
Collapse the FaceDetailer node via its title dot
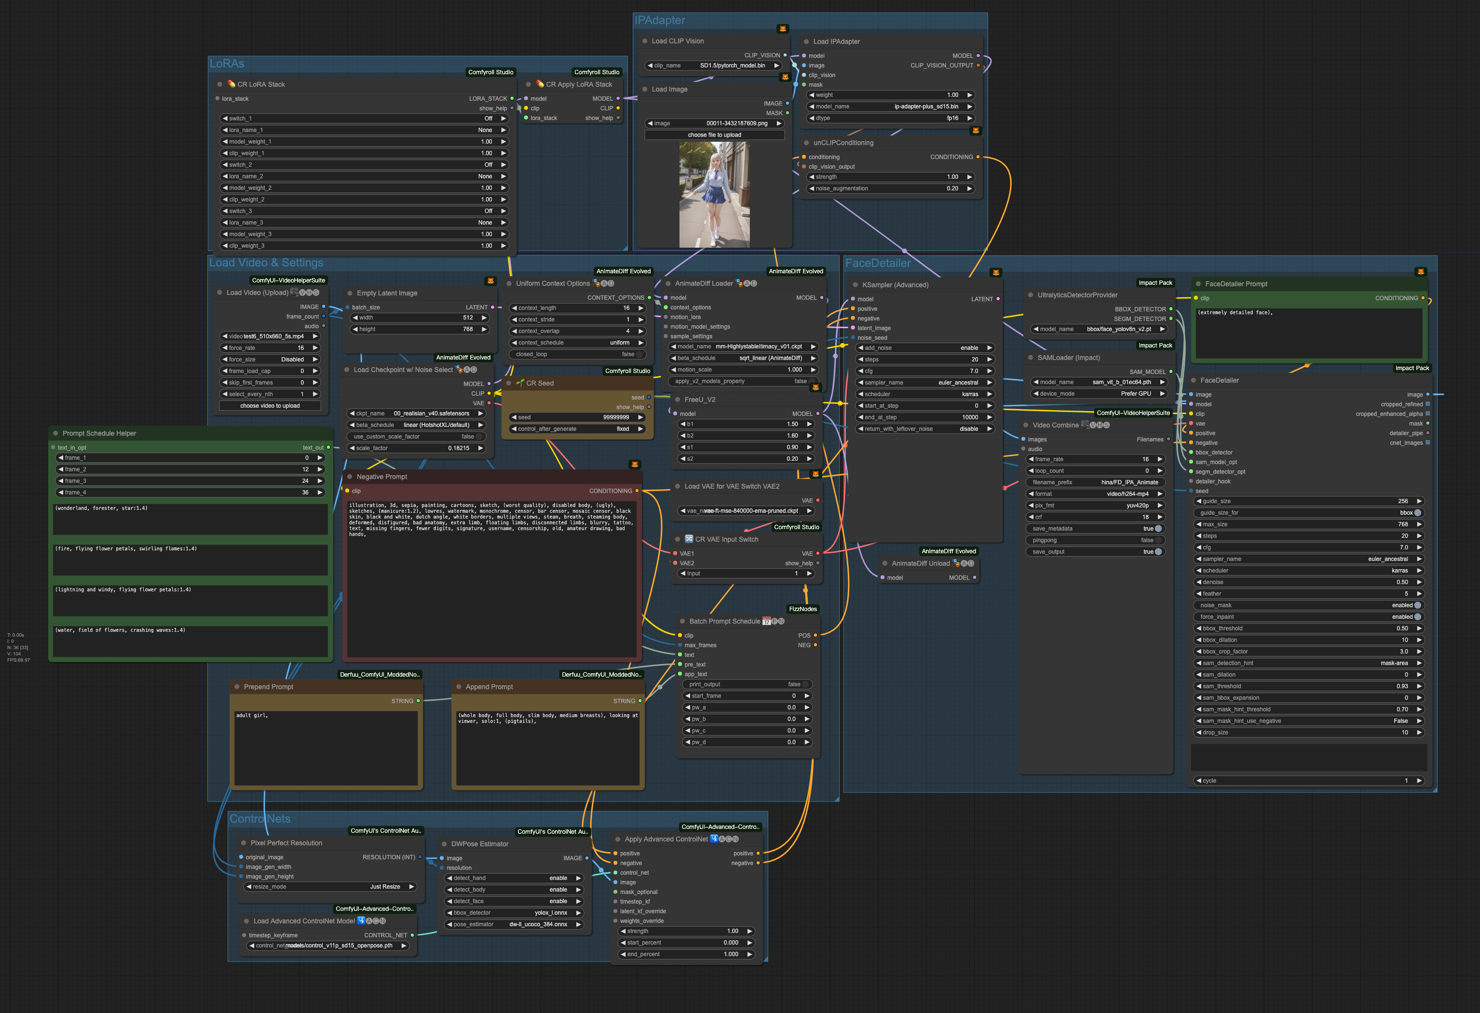point(1194,381)
